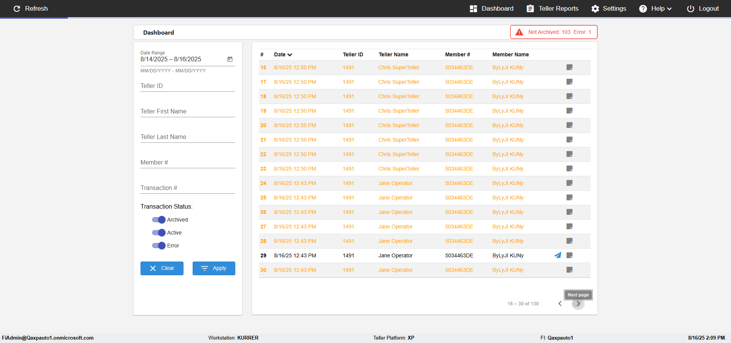Viewport: 731px width, 343px height.
Task: Go to the previous page of results
Action: tap(560, 304)
